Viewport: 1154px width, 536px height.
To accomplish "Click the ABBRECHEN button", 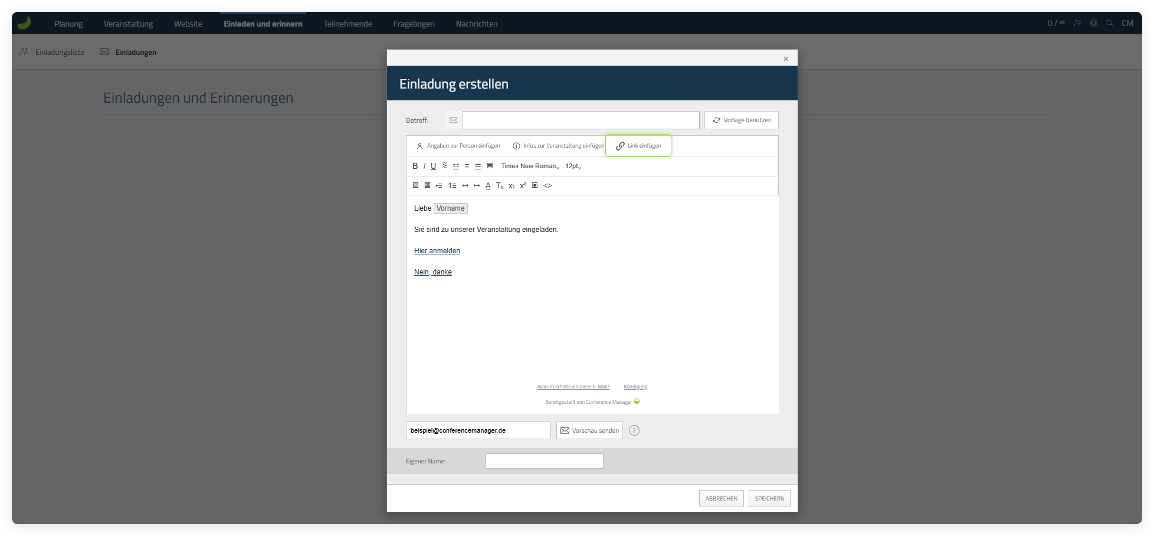I will point(721,498).
